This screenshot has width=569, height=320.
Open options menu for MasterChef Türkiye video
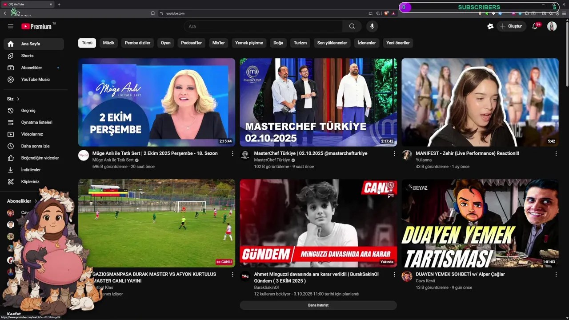point(394,153)
